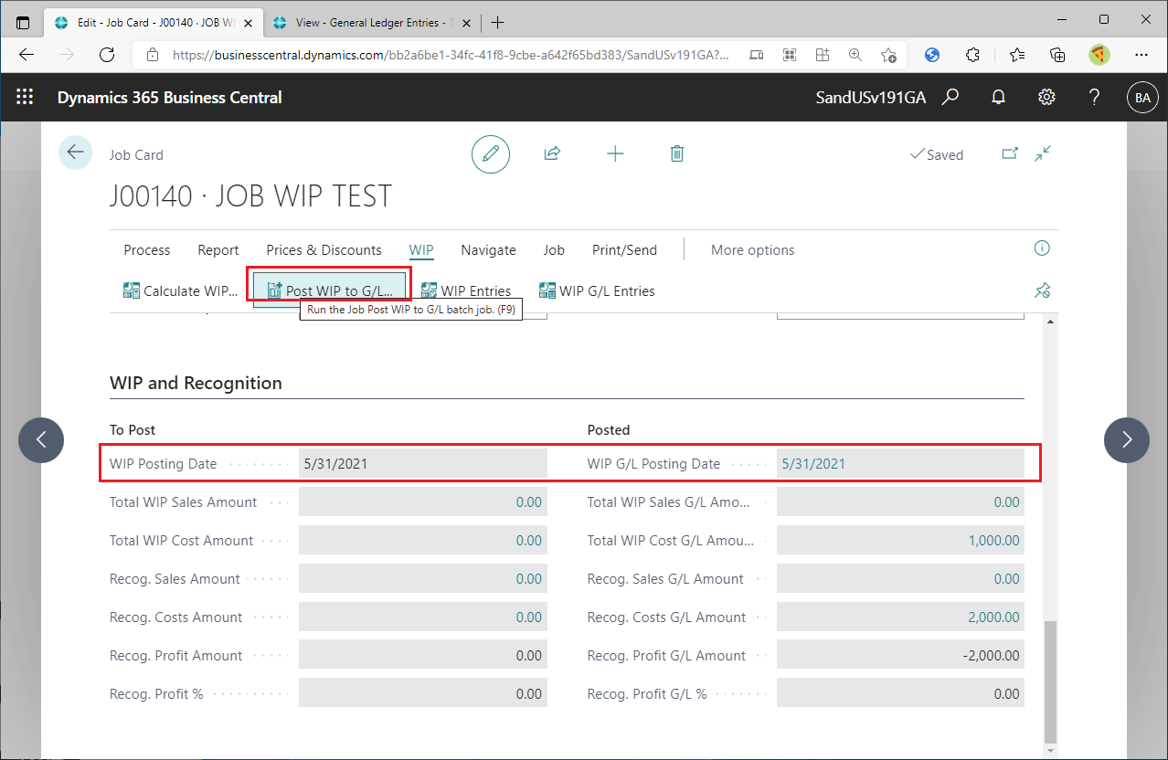Open the Business Central settings gear
This screenshot has height=760, width=1168.
pos(1046,97)
